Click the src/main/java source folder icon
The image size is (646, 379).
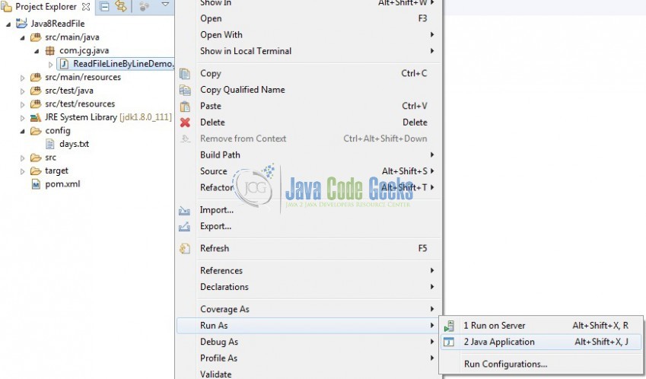click(36, 37)
